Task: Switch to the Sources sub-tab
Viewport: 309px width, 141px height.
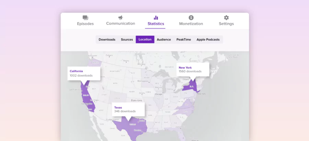Action: click(x=127, y=39)
